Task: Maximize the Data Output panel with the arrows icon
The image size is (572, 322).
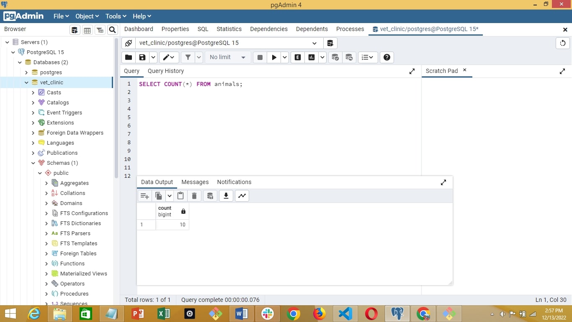Action: click(x=443, y=182)
